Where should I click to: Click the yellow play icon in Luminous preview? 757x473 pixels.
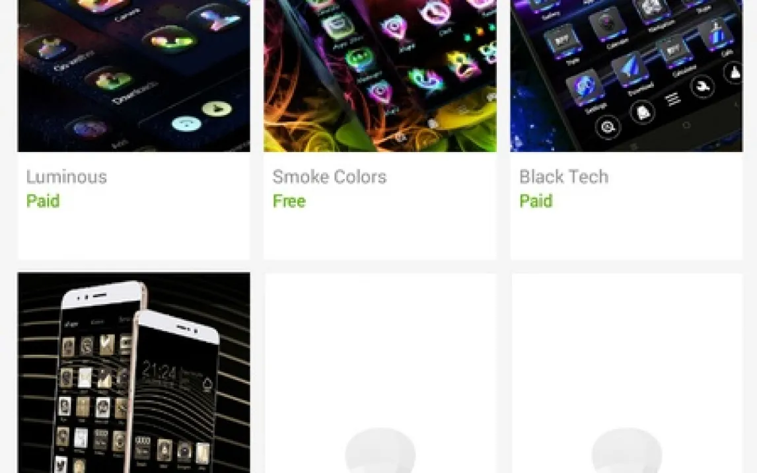(x=217, y=109)
